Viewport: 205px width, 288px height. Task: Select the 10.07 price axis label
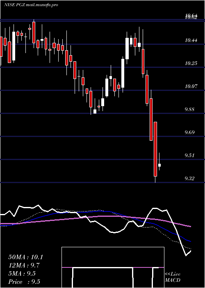191,86
